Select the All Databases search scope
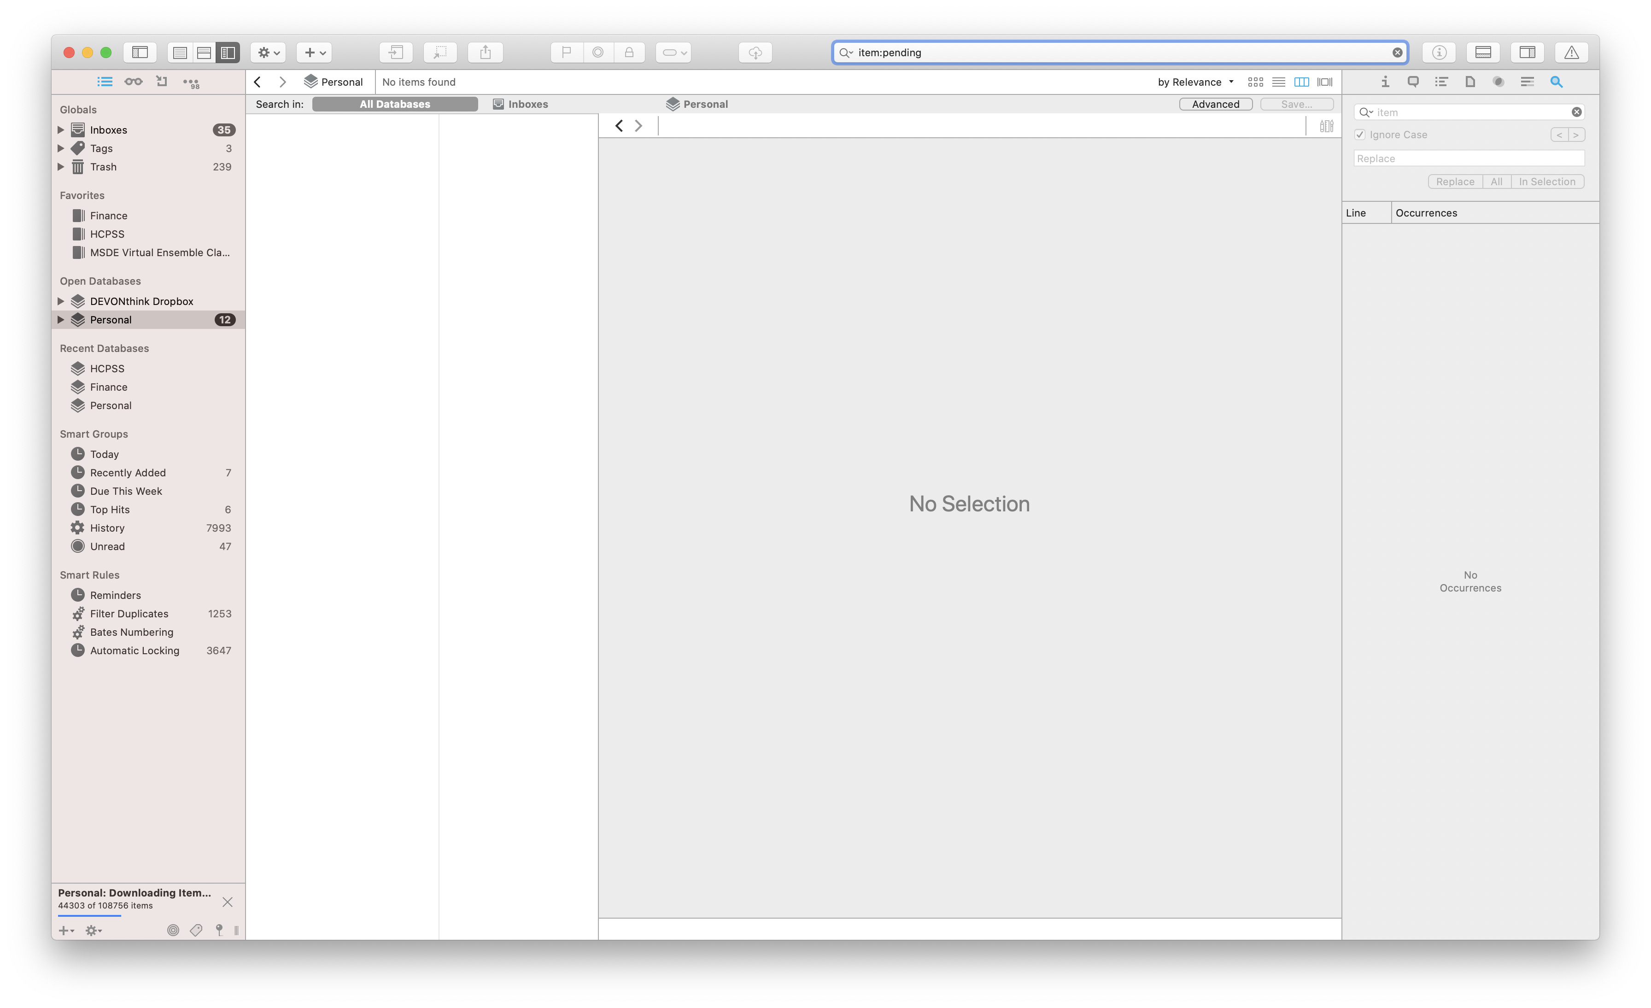This screenshot has height=1008, width=1651. click(395, 104)
